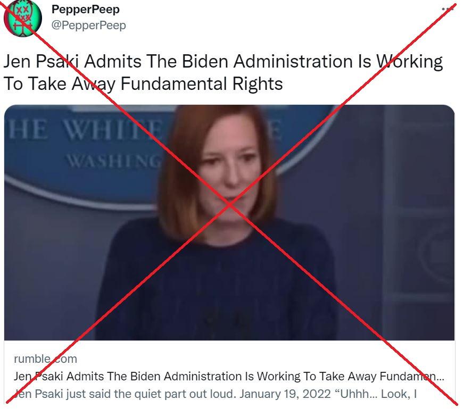Select the tweet text about Jen Psaki
The image size is (463, 416).
coord(223,72)
